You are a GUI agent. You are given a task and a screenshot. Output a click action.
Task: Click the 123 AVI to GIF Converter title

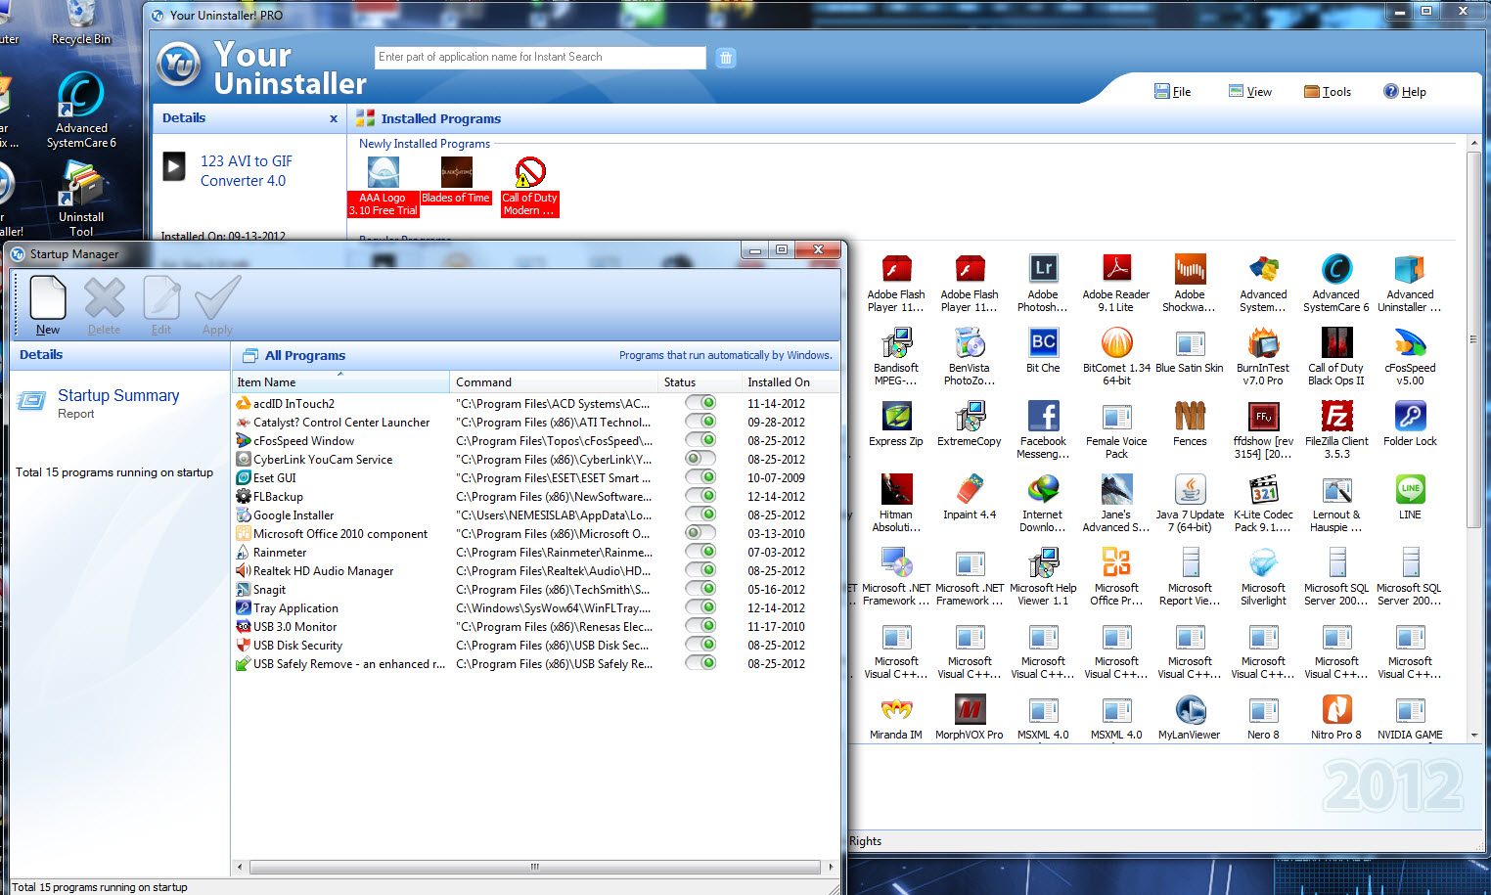[x=246, y=171]
